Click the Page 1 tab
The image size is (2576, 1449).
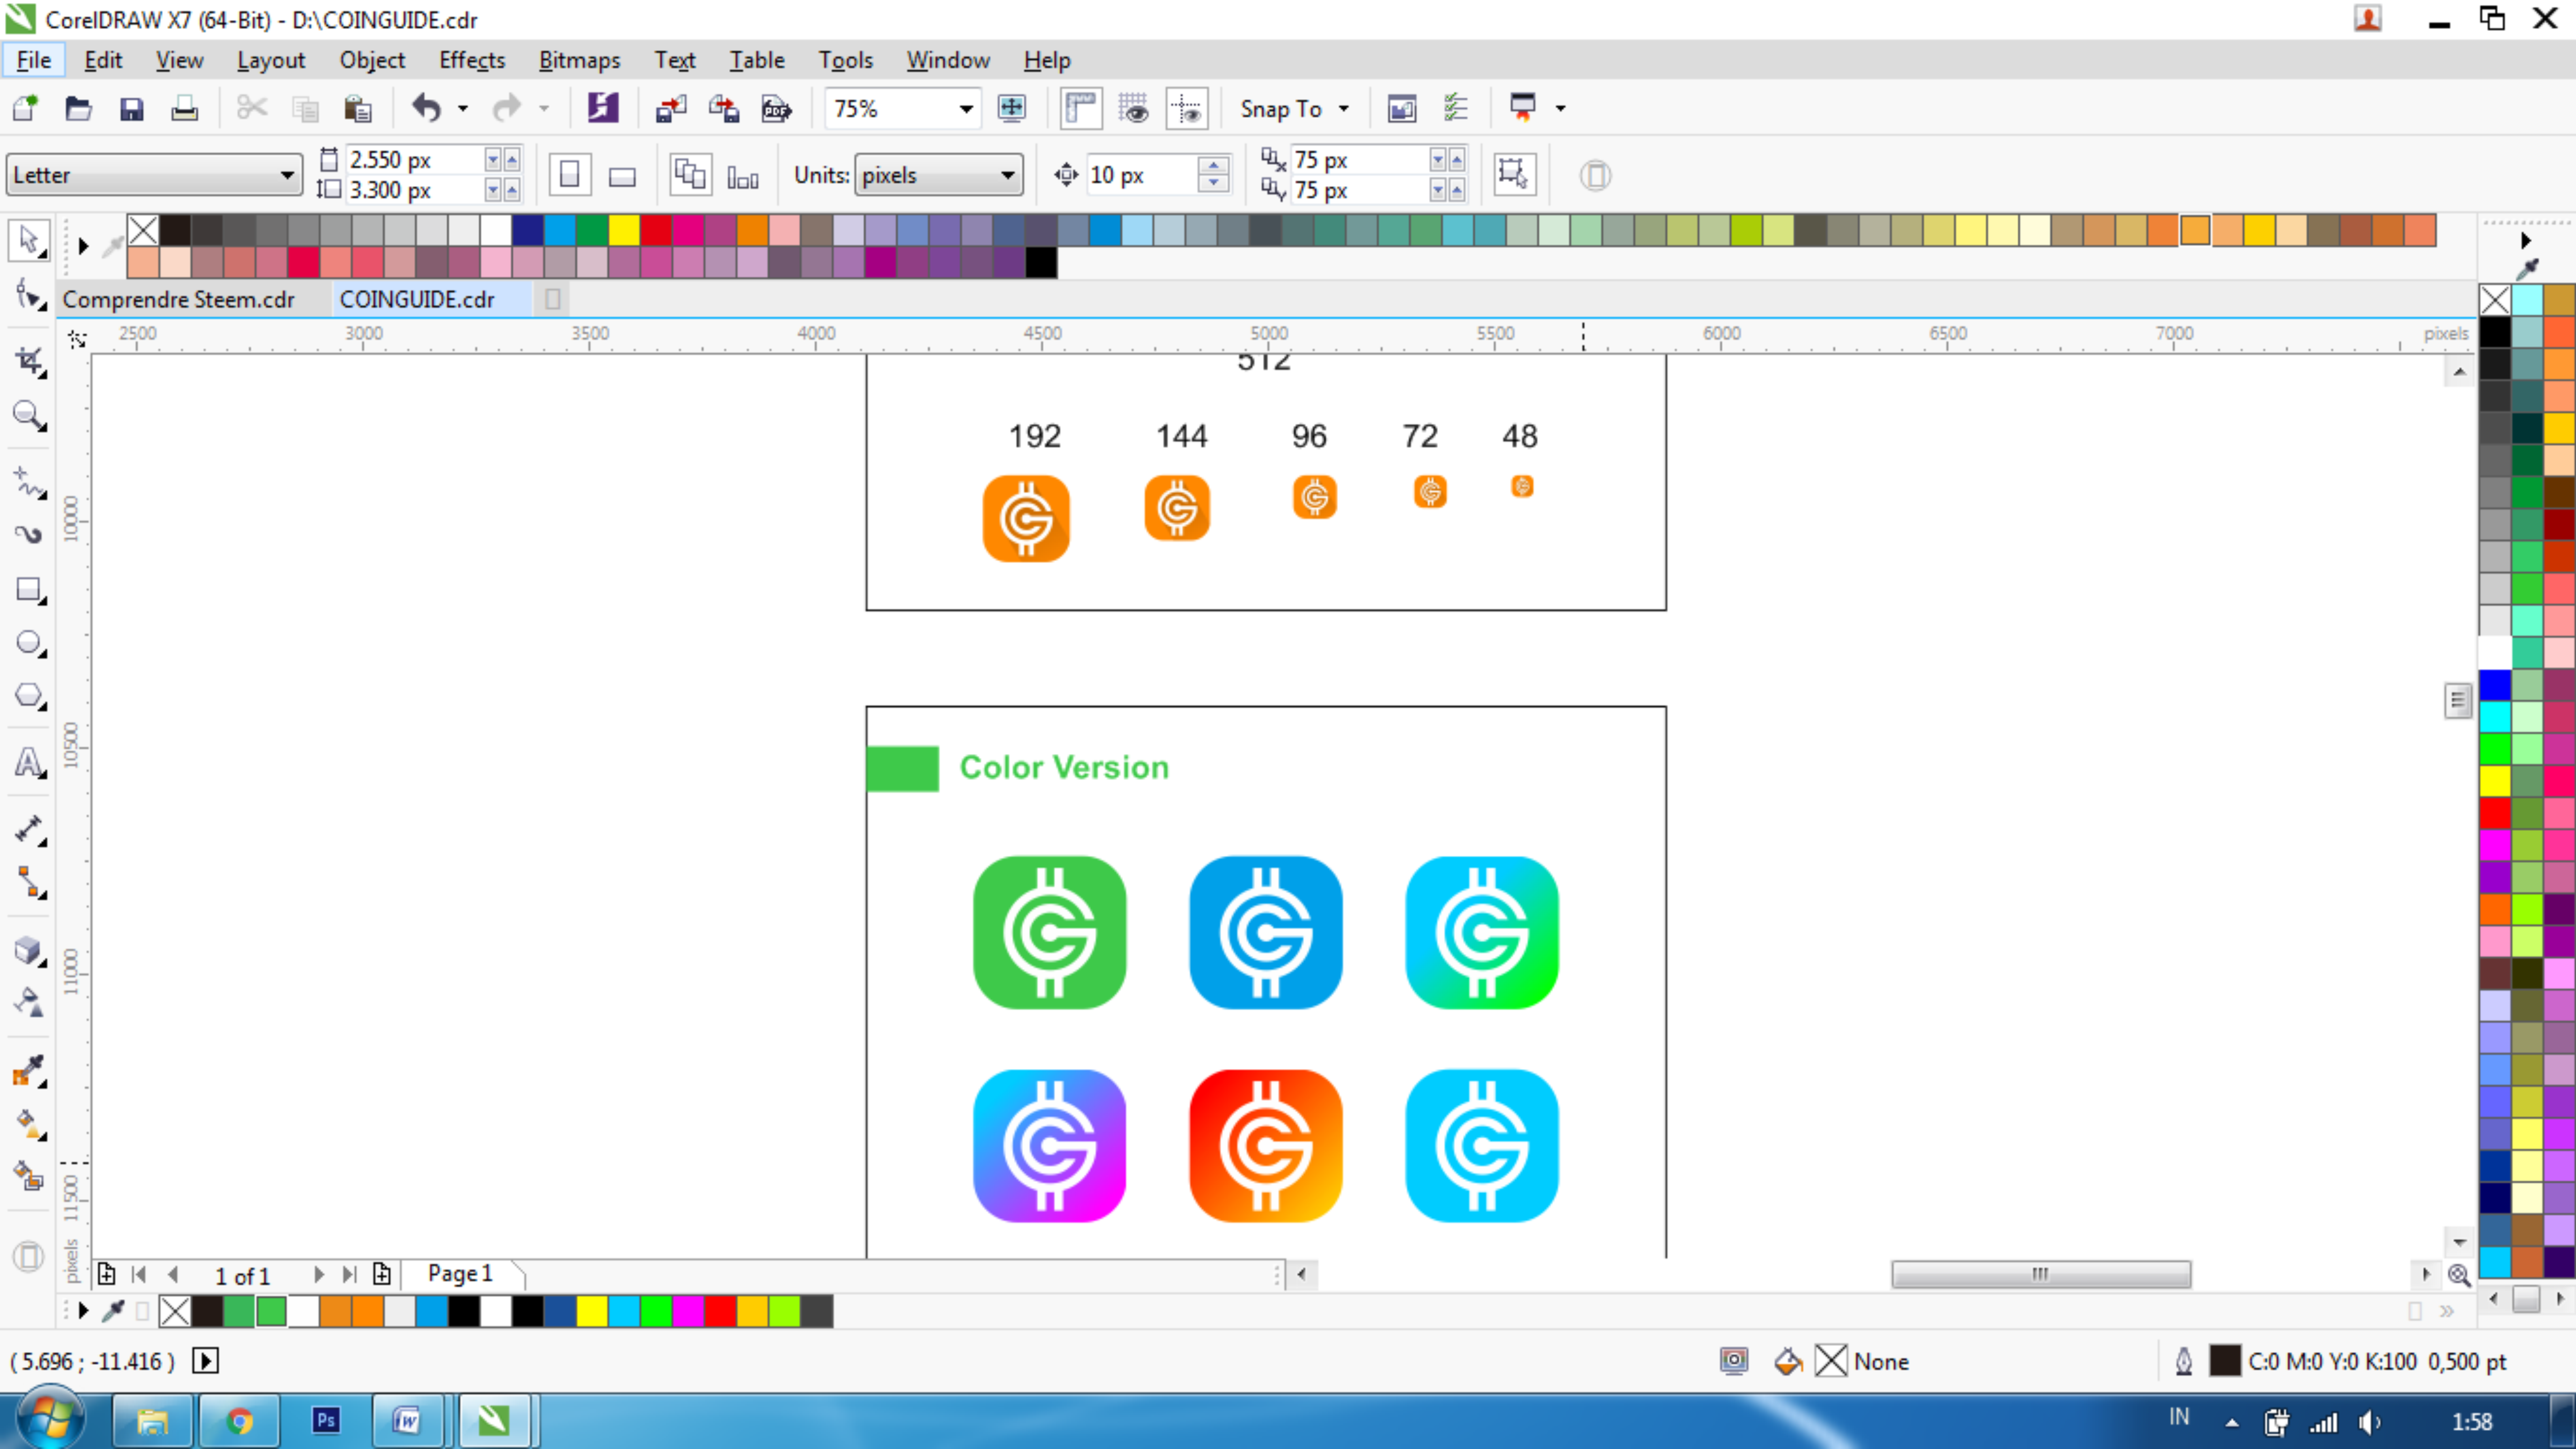460,1273
